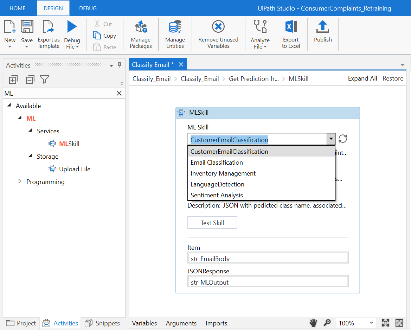Image resolution: width=411 pixels, height=330 pixels.
Task: Run Debug File play icon
Action: pos(72,26)
